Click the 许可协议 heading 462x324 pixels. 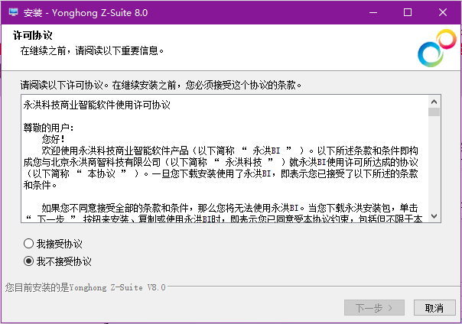[33, 35]
